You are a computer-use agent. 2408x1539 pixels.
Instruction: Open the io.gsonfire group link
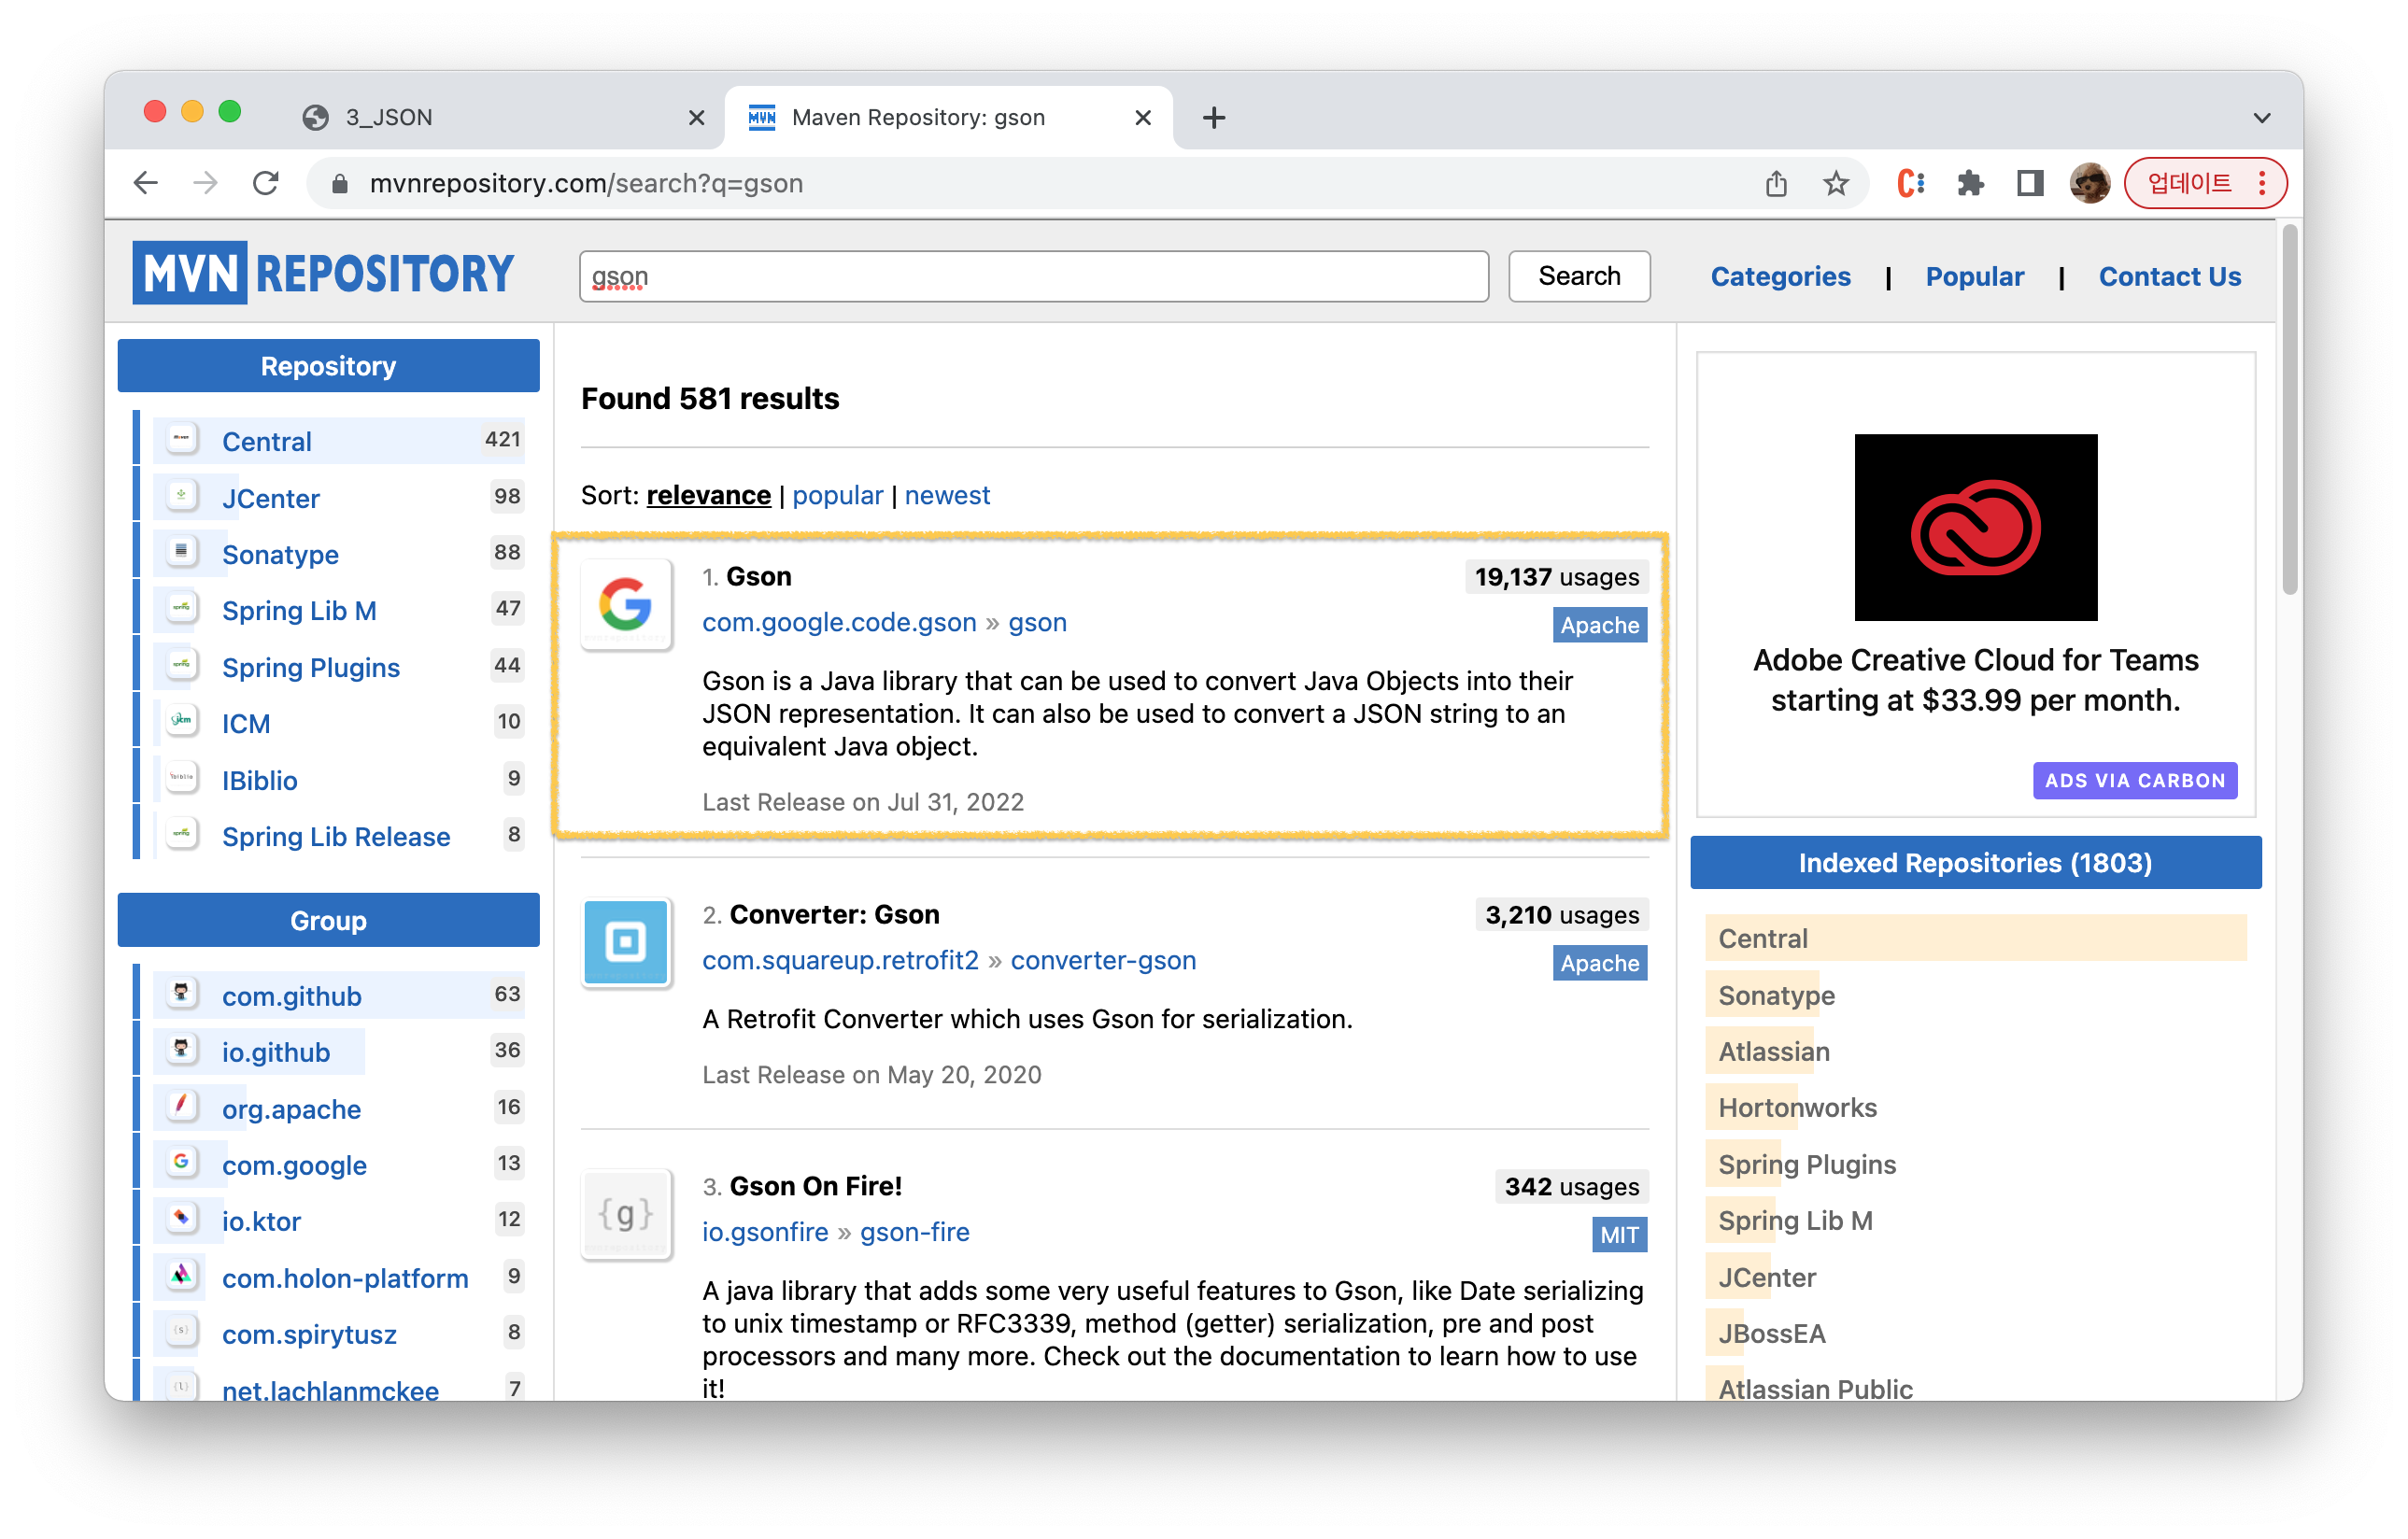pyautogui.click(x=765, y=1232)
